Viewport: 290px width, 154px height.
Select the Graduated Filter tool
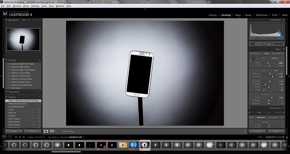[269, 44]
